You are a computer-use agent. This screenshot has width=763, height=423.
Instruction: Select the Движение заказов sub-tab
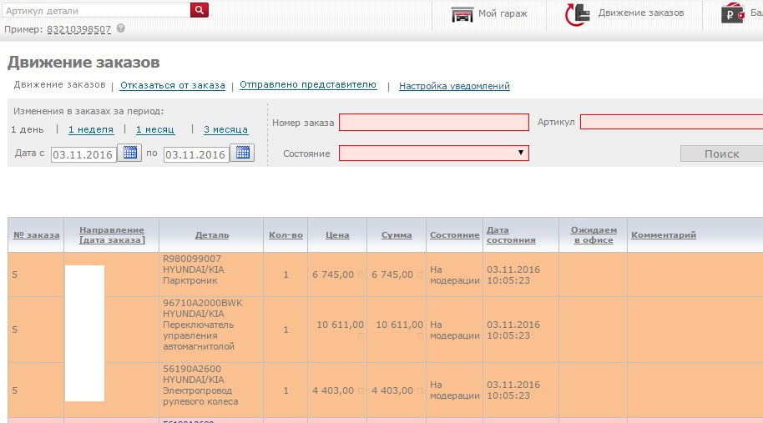click(x=59, y=84)
